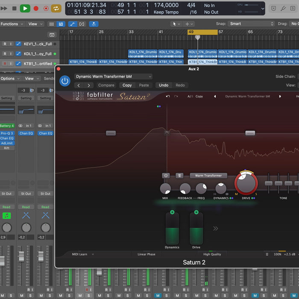Click the Fast Forward transport button
The height and width of the screenshot is (299, 299).
[4, 9]
